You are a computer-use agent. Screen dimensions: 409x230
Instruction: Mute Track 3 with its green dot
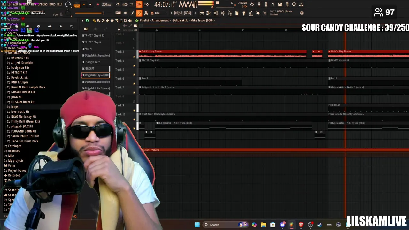click(x=134, y=57)
